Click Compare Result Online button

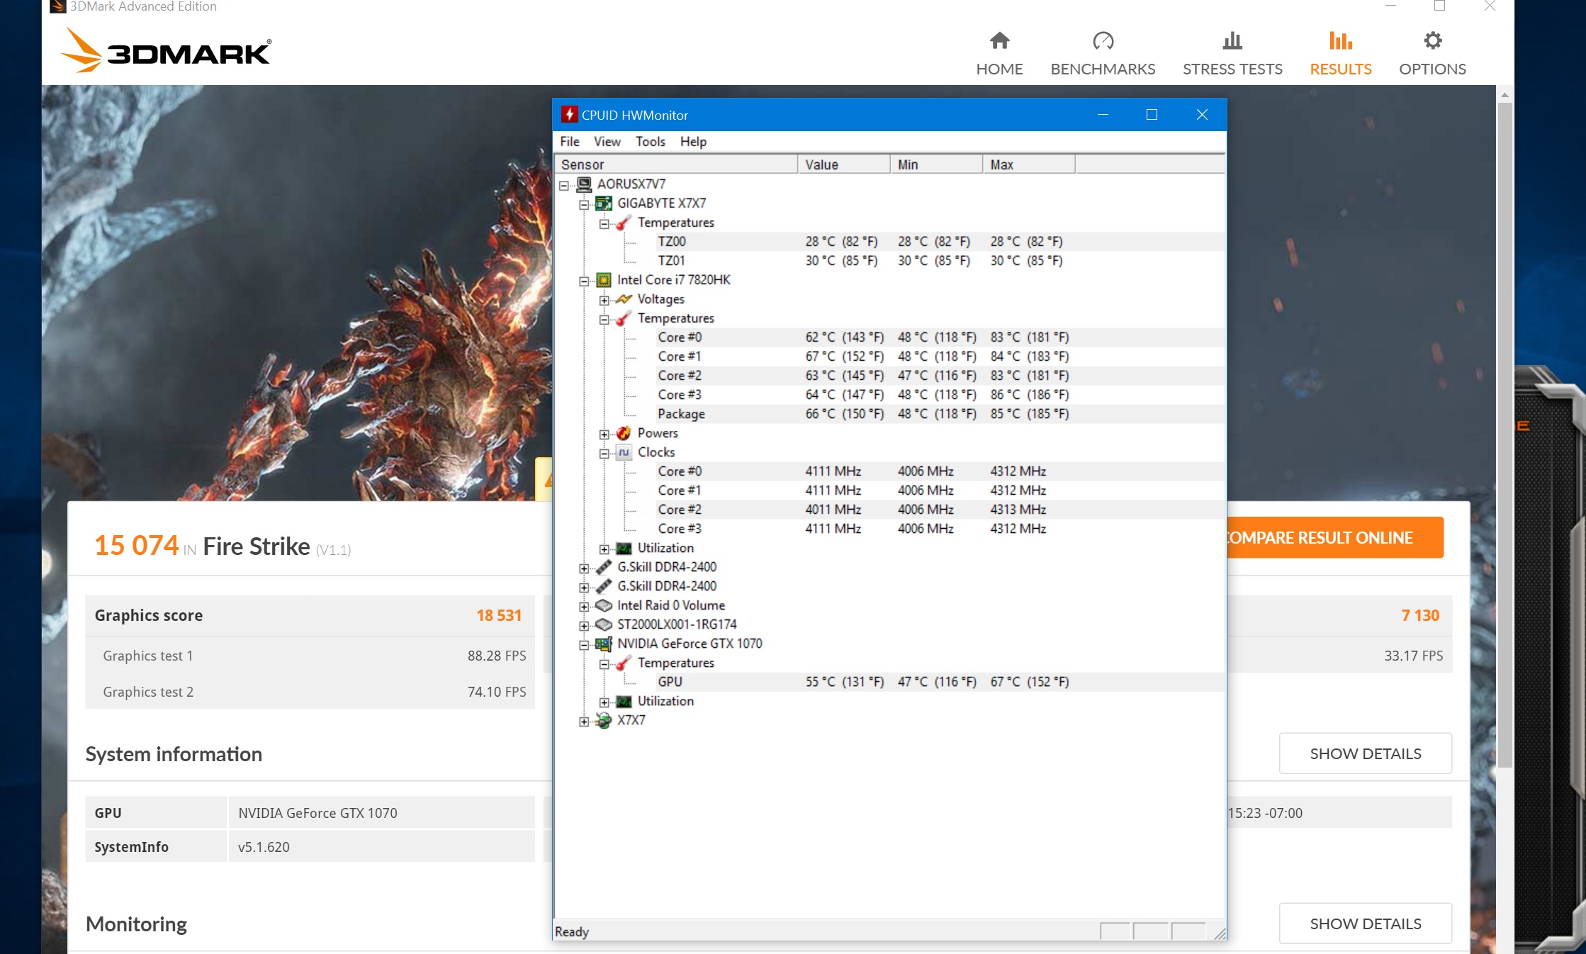[1334, 538]
